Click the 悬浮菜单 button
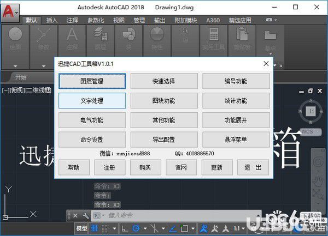Viewport: 328px width, 236px height. 236,140
